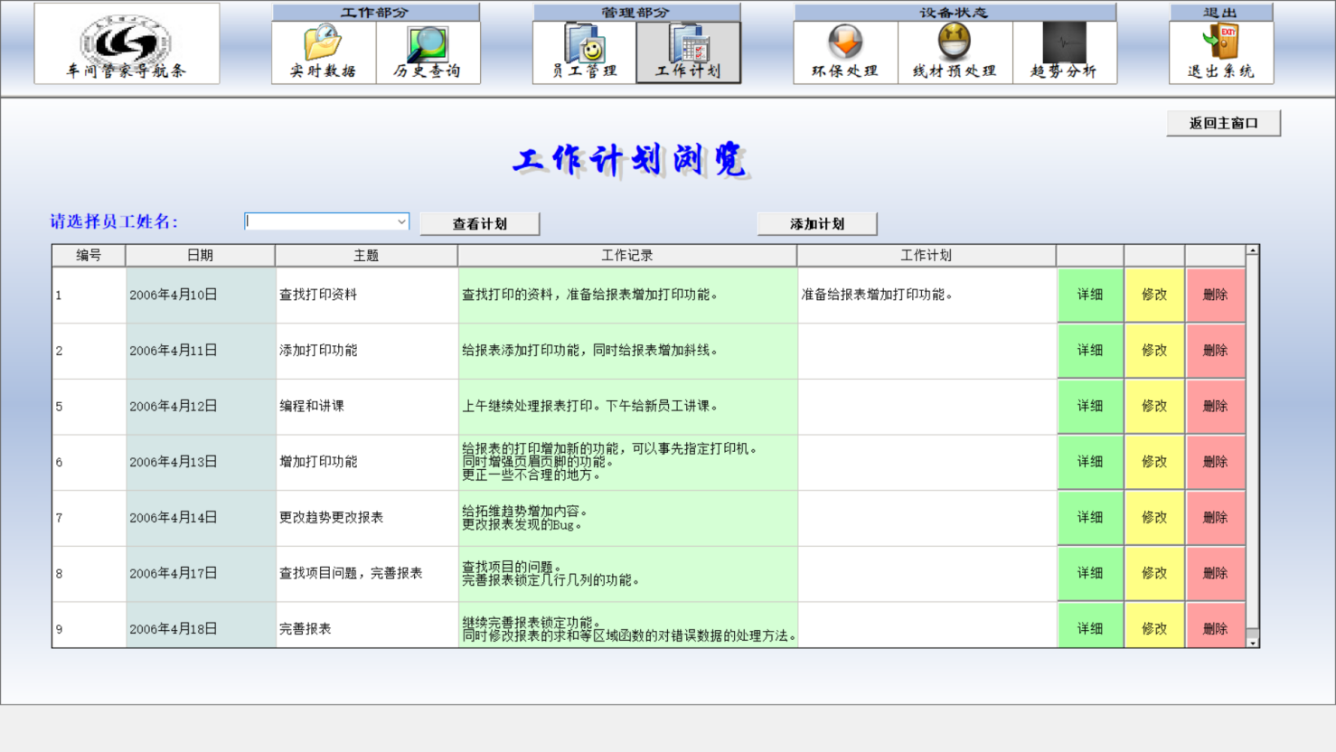Open 线材预处理 wire pretreatment
Screen dimensions: 1336x752
click(x=955, y=52)
